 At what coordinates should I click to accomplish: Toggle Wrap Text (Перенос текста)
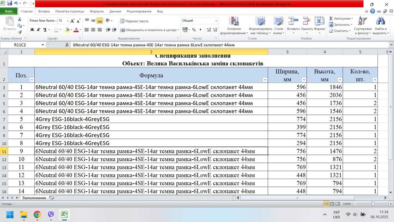[x=134, y=21]
